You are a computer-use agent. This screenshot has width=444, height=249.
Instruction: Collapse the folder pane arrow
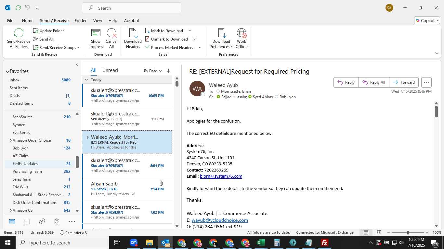(x=77, y=65)
